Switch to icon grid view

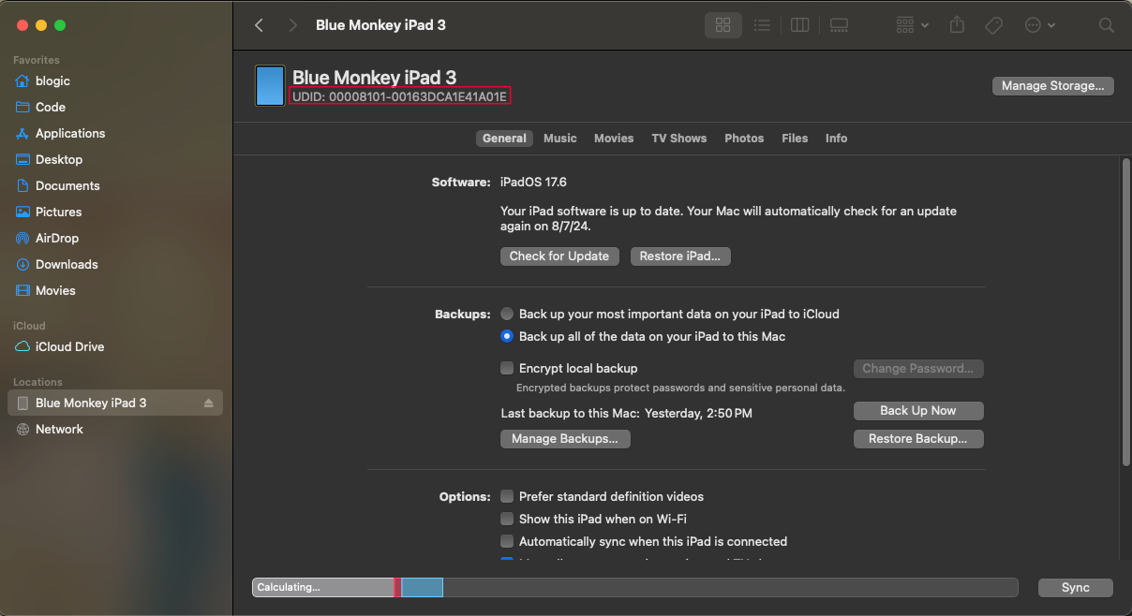(x=722, y=25)
